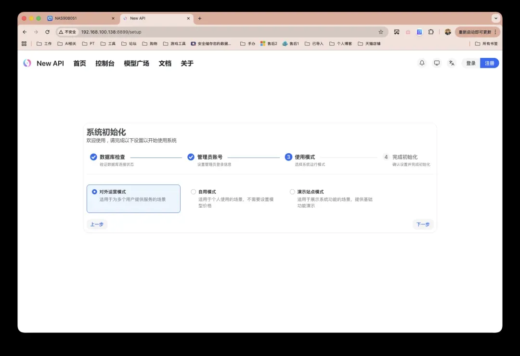Click the 下一步 button
This screenshot has width=520, height=356.
(423, 224)
